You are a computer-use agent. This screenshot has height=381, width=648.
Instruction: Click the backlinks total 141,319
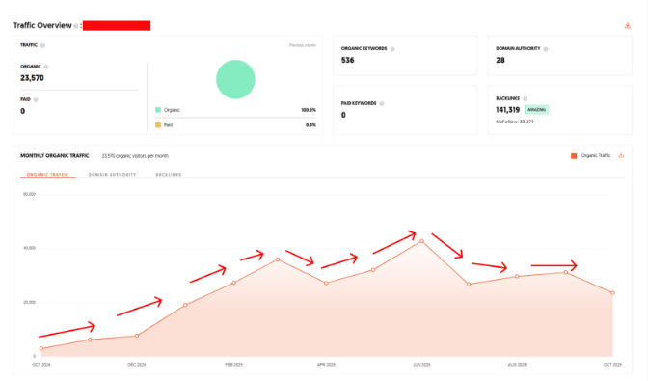pos(507,110)
